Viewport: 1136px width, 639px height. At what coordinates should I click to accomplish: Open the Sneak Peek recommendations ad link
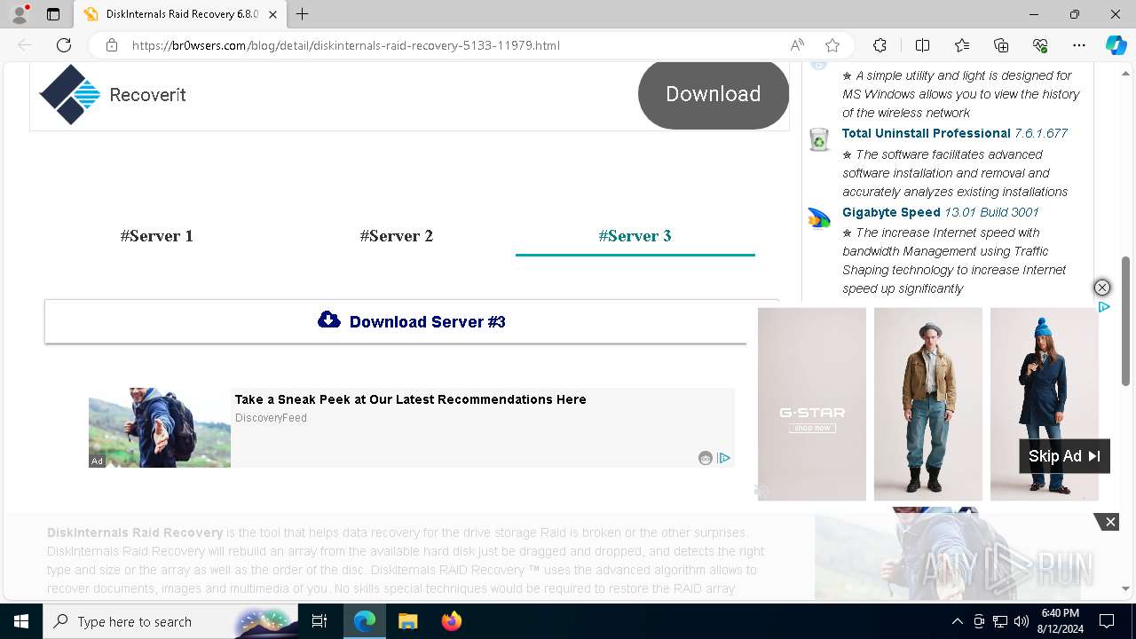click(x=410, y=399)
